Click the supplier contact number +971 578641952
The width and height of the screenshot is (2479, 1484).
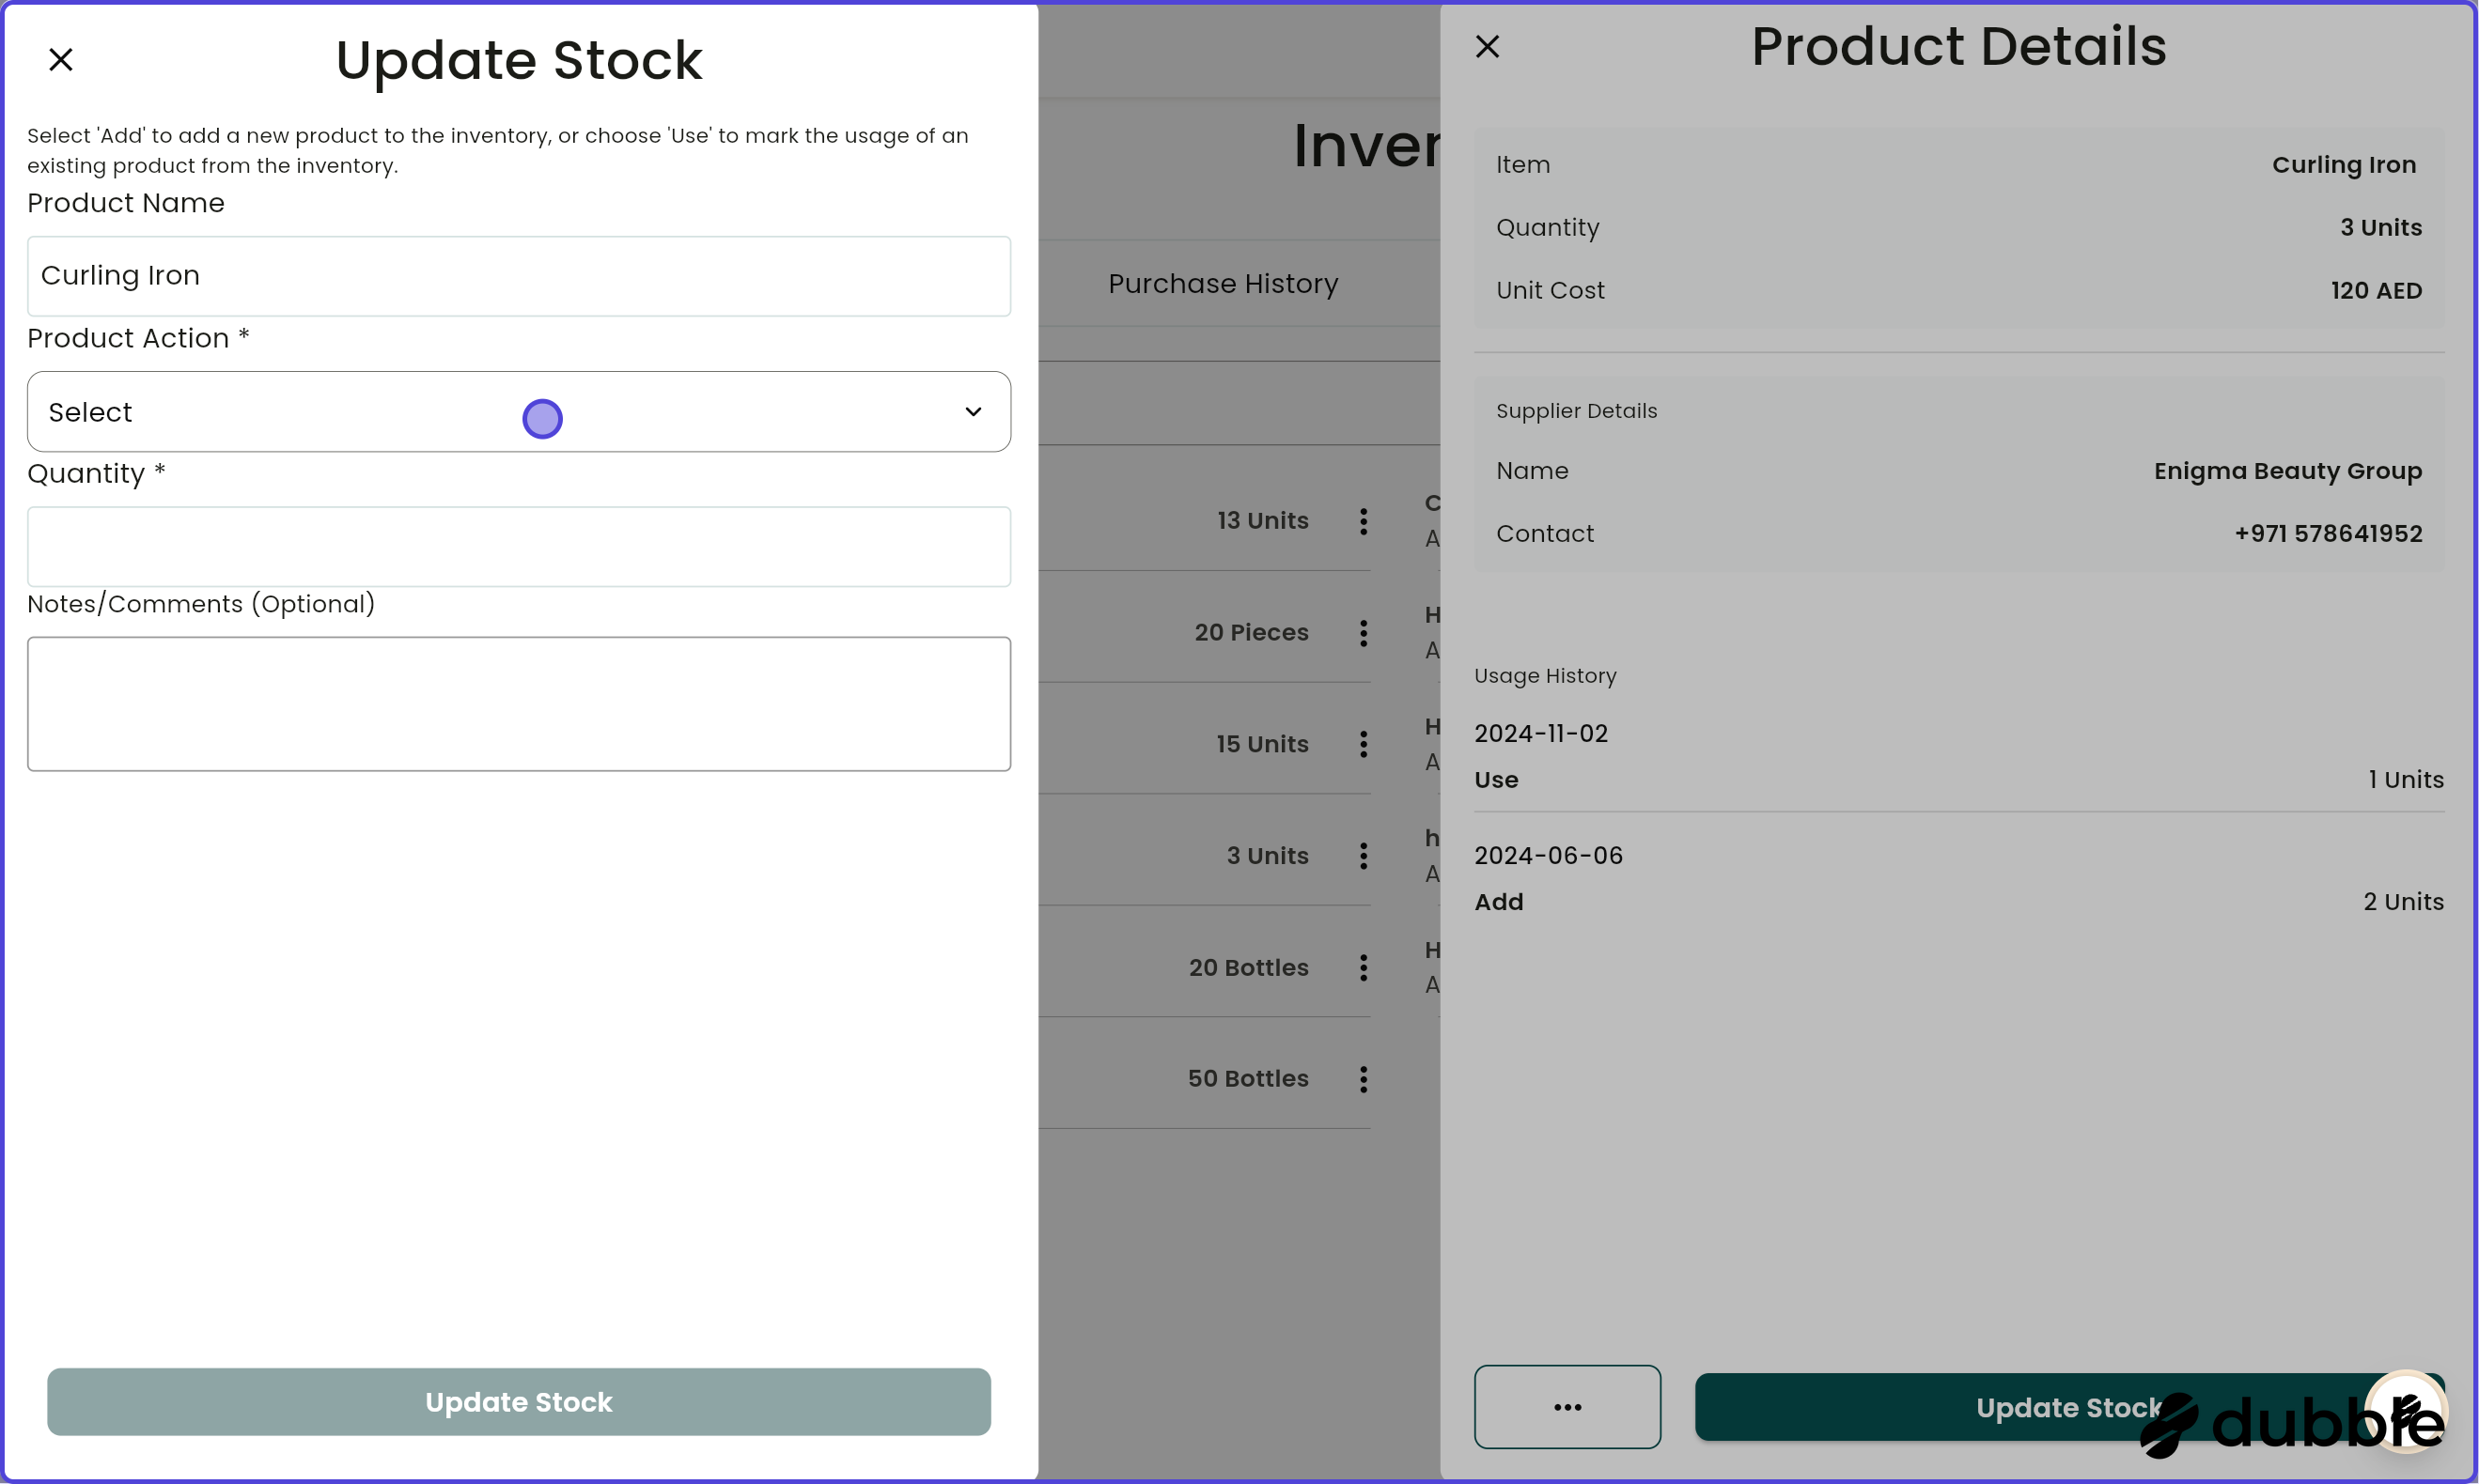pos(2328,533)
